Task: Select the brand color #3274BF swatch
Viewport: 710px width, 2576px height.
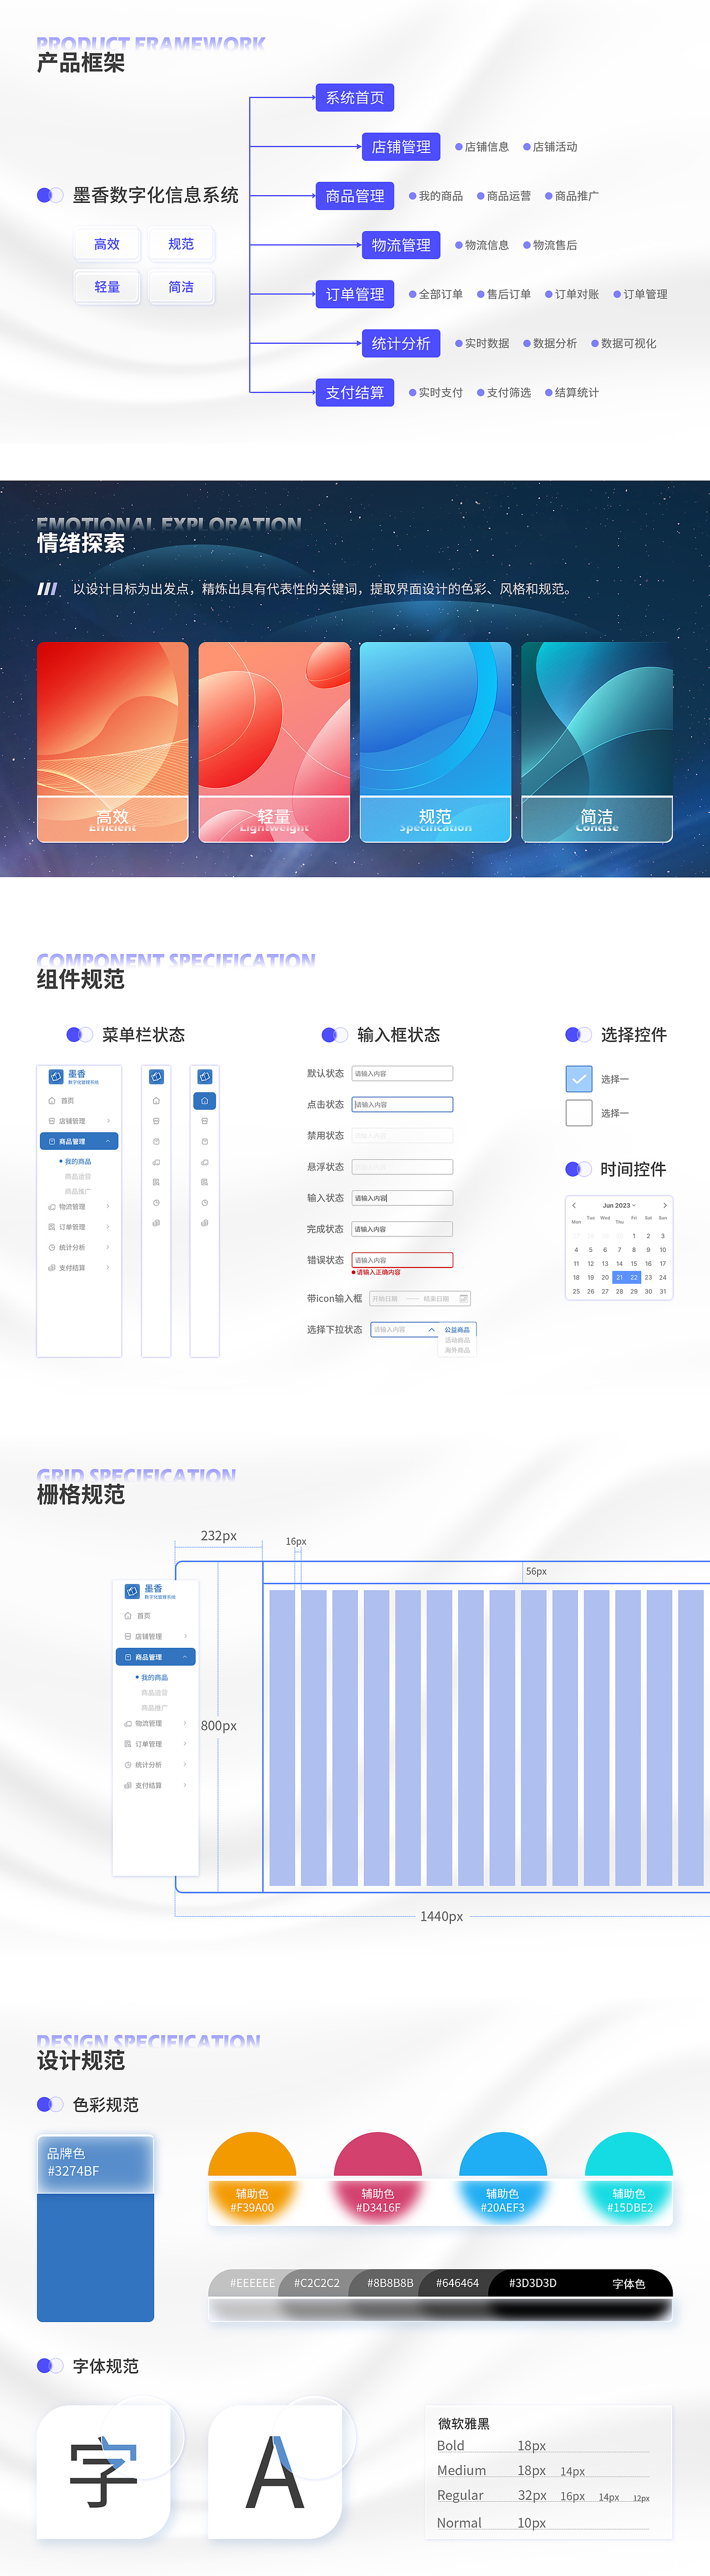Action: pyautogui.click(x=95, y=2228)
